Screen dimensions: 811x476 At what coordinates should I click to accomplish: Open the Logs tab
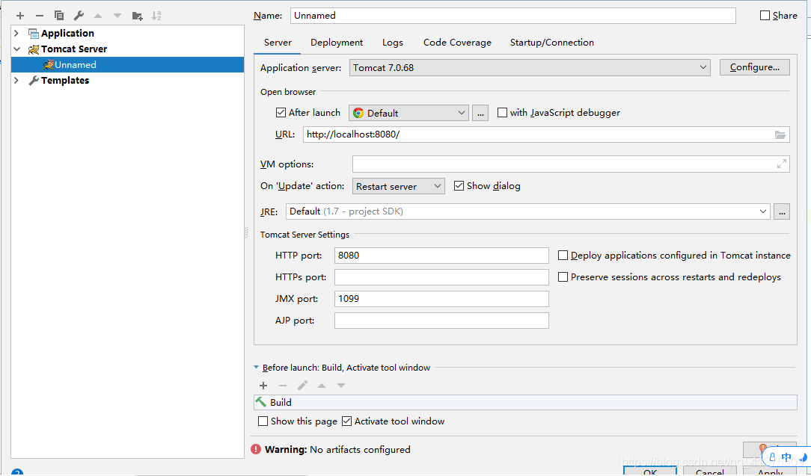click(x=393, y=43)
